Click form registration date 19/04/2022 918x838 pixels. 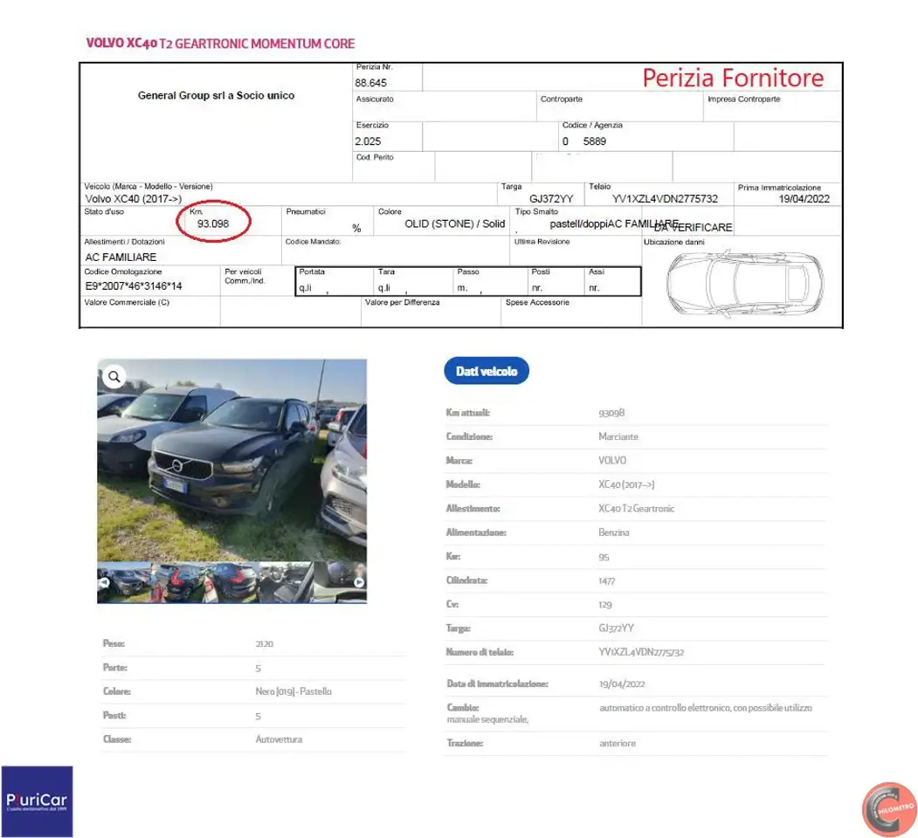[804, 199]
